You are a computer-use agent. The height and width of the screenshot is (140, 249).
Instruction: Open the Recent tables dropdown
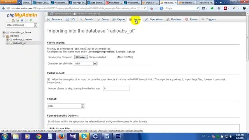coord(22,25)
